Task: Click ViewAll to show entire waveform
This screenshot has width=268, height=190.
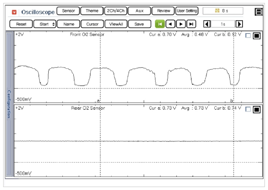Action: point(116,24)
